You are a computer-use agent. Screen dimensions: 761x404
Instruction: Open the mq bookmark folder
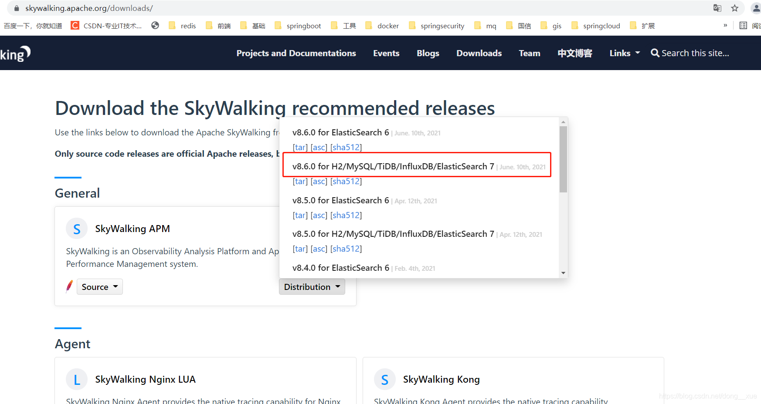click(486, 26)
